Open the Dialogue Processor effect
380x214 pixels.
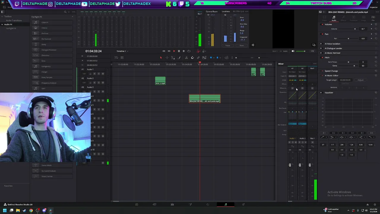tap(52, 50)
